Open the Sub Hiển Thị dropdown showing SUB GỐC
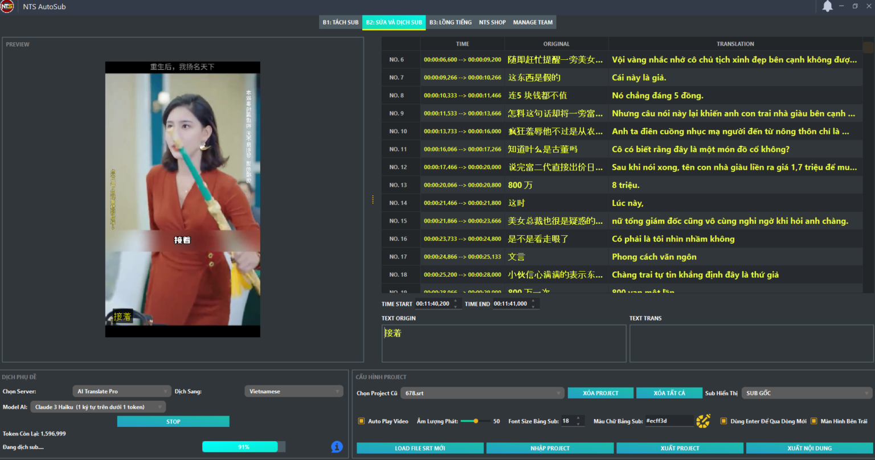Viewport: 875px width, 460px height. pos(806,393)
